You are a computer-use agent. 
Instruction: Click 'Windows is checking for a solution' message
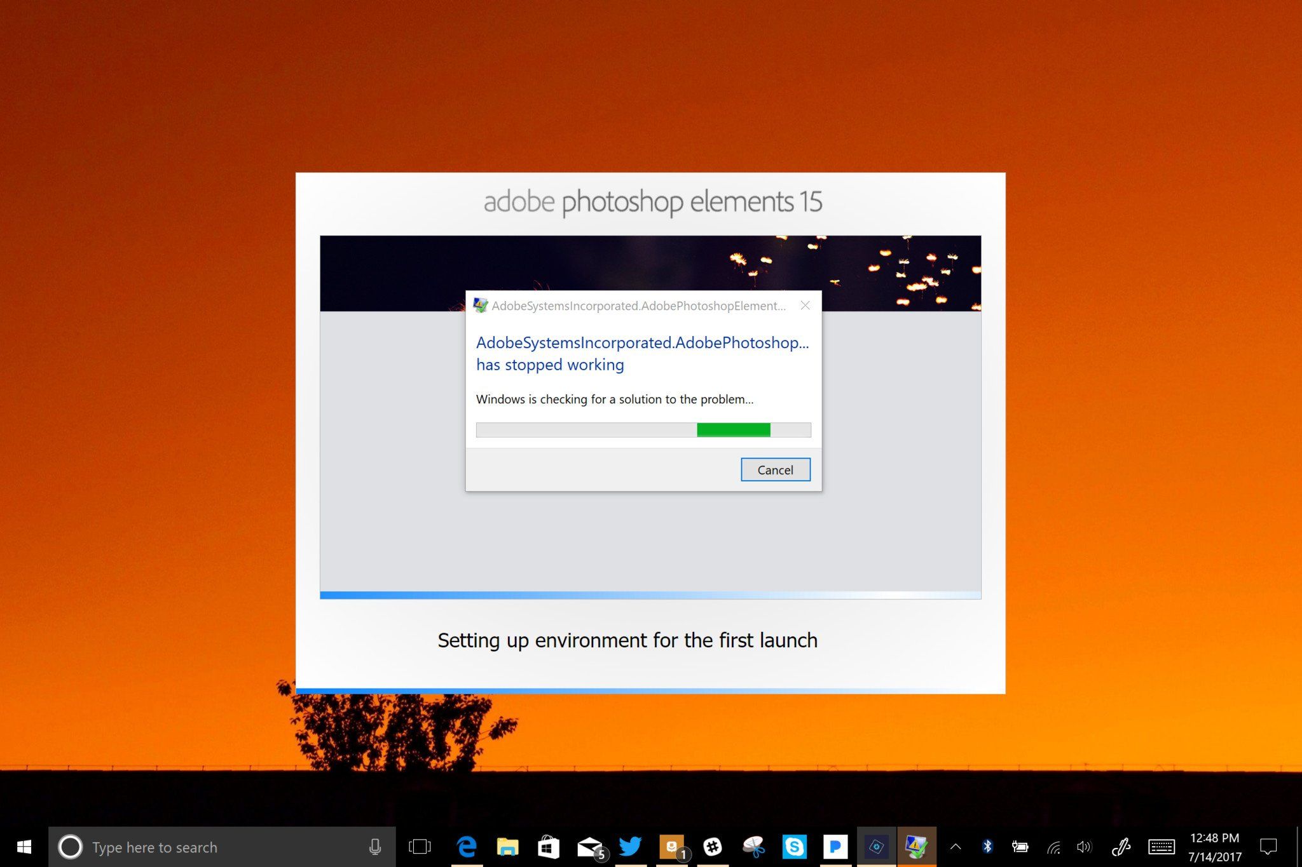(615, 400)
